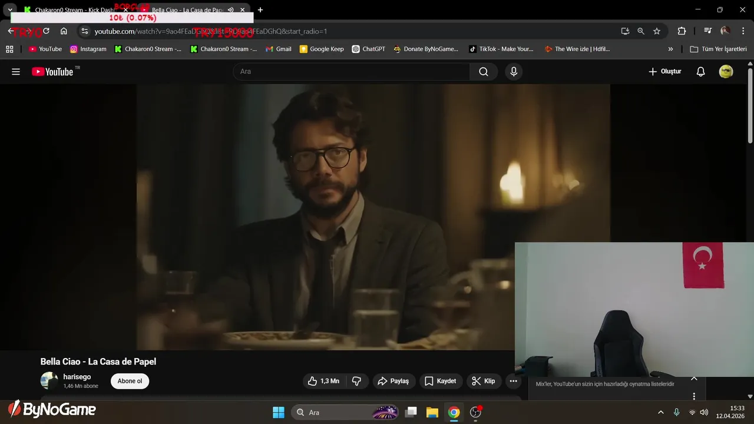Click the Oluştur create button
Screen dimensions: 754x424
point(664,72)
